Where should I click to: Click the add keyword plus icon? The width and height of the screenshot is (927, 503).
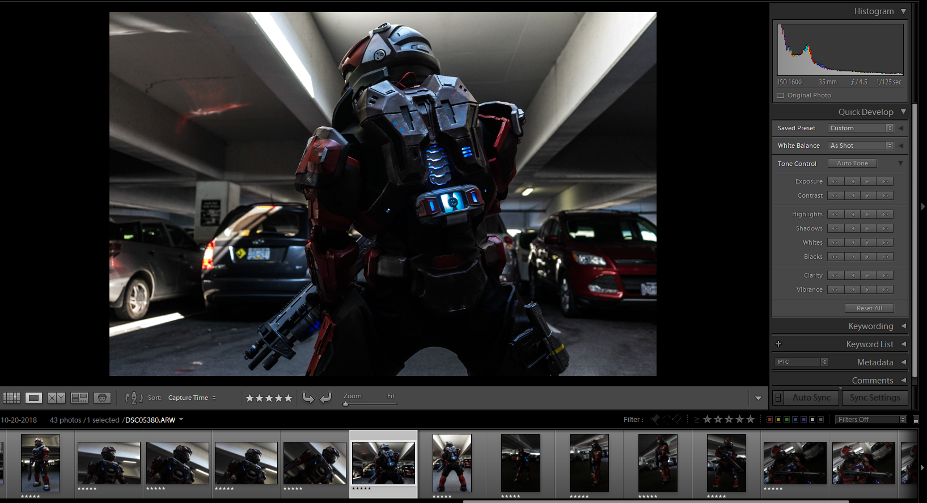click(x=778, y=344)
